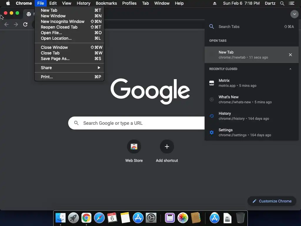Image resolution: width=301 pixels, height=226 pixels.
Task: Expand the Share submenu
Action: tap(69, 68)
